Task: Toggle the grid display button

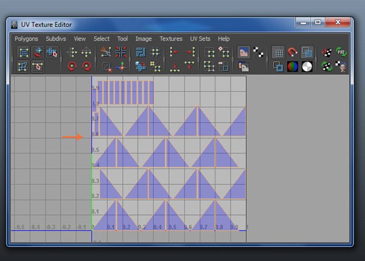Action: [278, 52]
